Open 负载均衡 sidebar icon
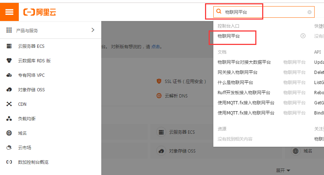 pos(9,118)
